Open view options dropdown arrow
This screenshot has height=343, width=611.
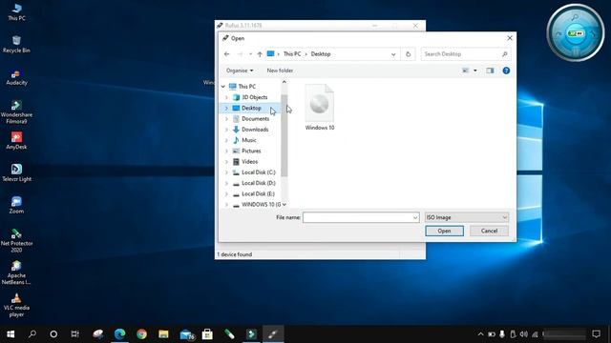(x=475, y=71)
